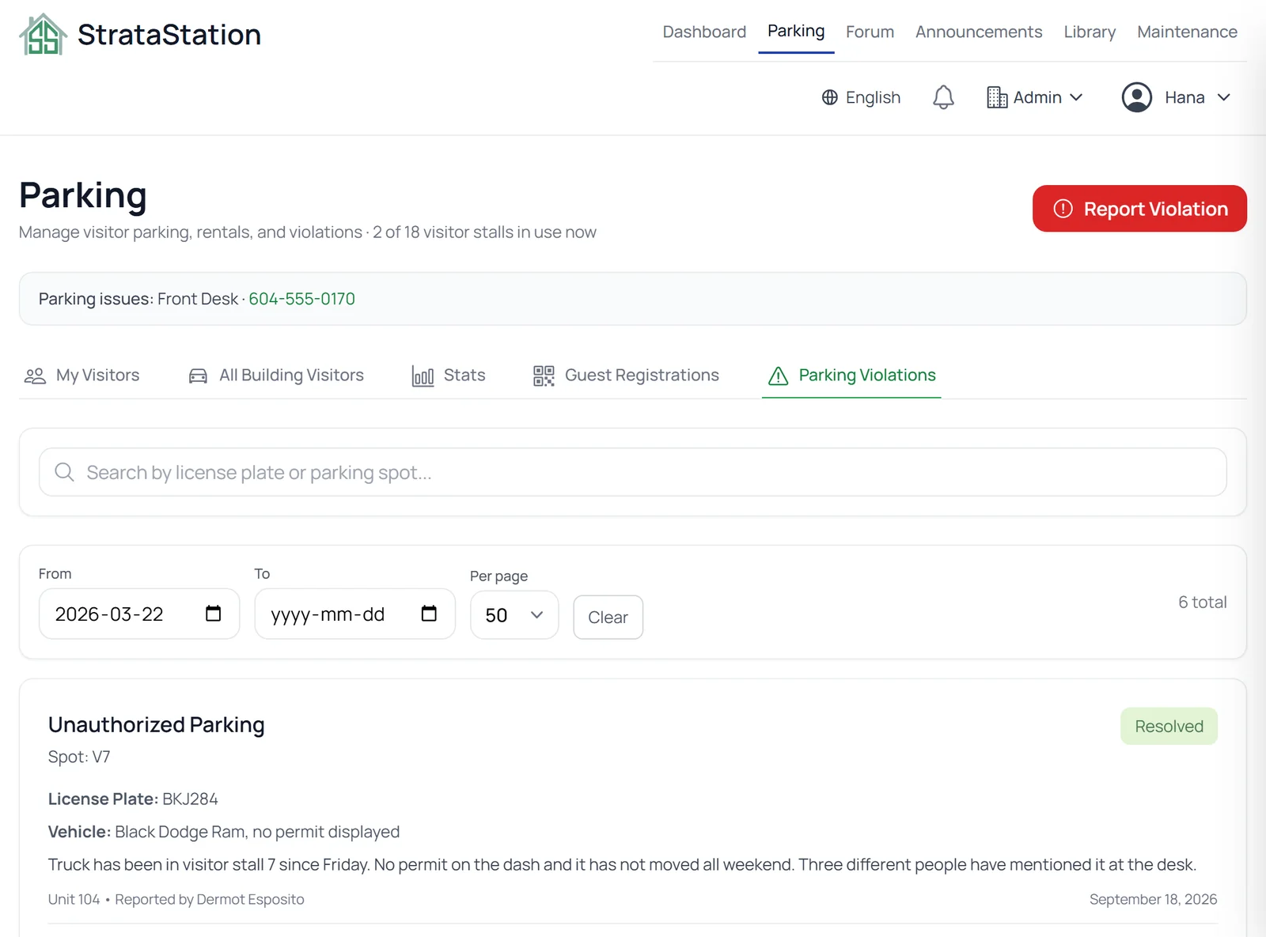
Task: Switch to the Stats tab
Action: pyautogui.click(x=448, y=376)
